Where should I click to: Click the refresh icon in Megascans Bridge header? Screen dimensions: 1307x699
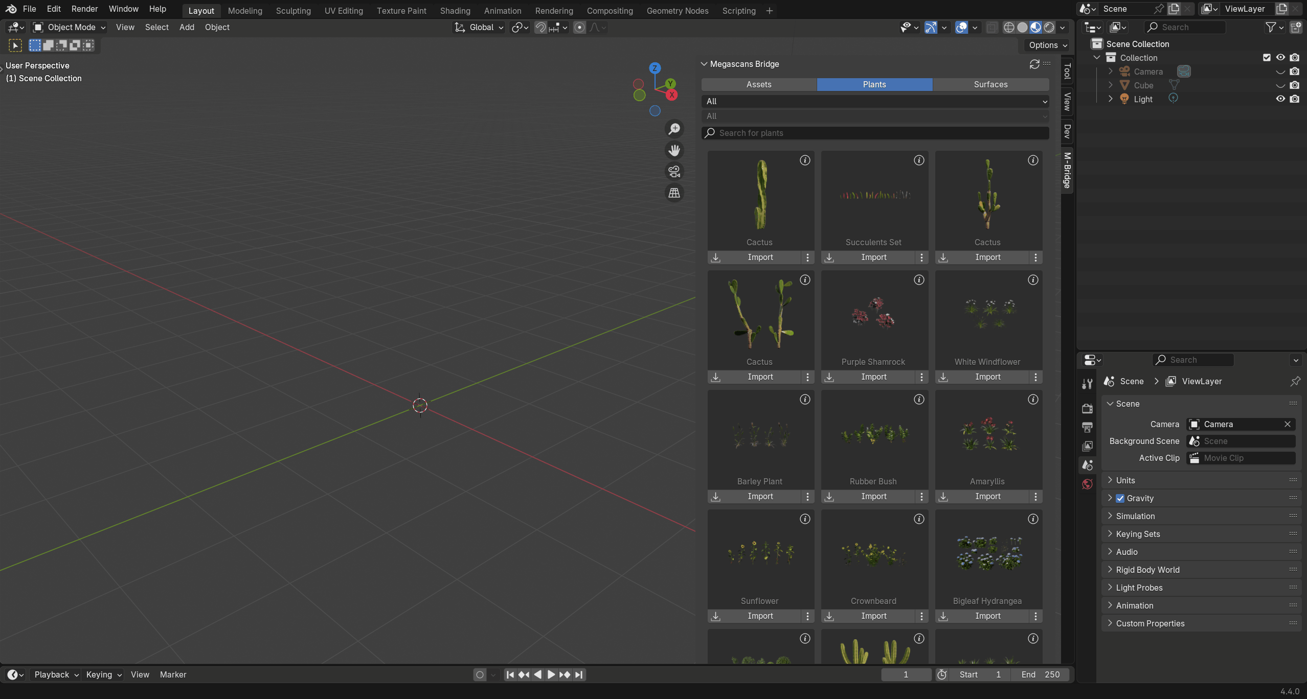[x=1034, y=64]
